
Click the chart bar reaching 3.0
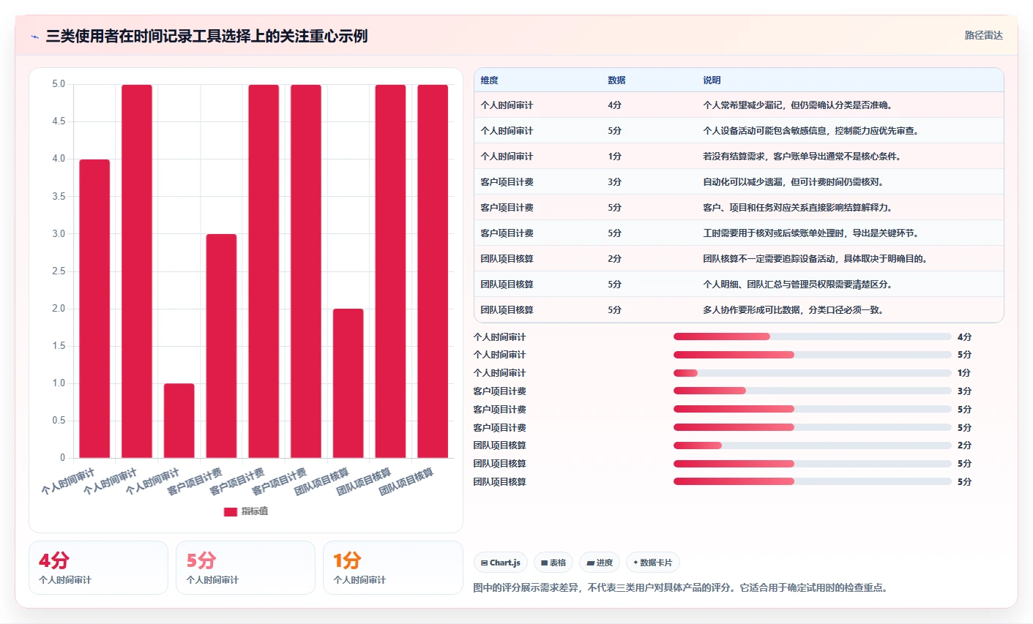[x=221, y=346]
